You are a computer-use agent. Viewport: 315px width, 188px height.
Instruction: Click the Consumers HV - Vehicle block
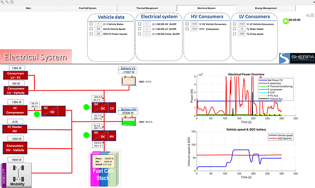tap(15, 148)
